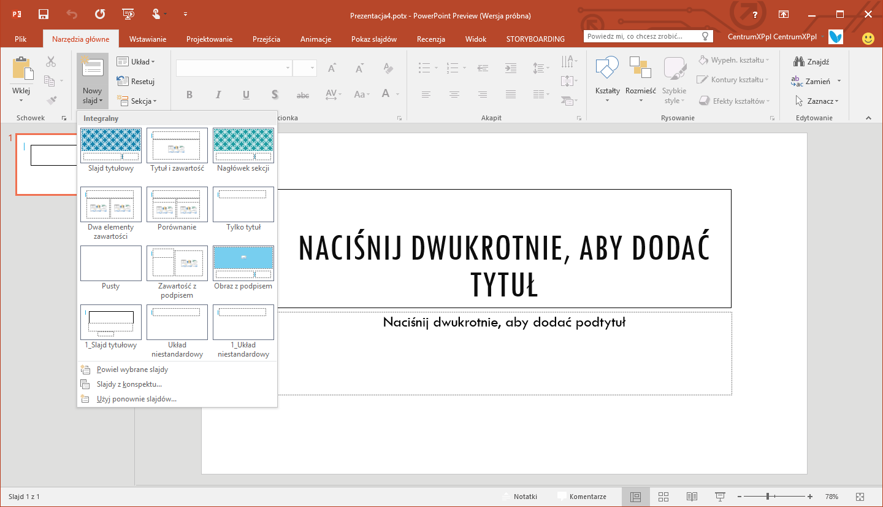Screen dimensions: 883x507
Task: Switch to the Projektowanie tab
Action: click(210, 39)
